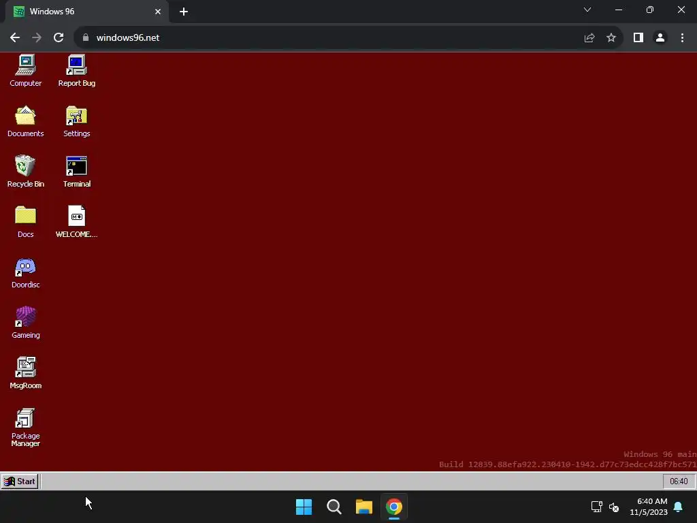Open the Report Bug shortcut
The width and height of the screenshot is (697, 523).
click(x=76, y=71)
